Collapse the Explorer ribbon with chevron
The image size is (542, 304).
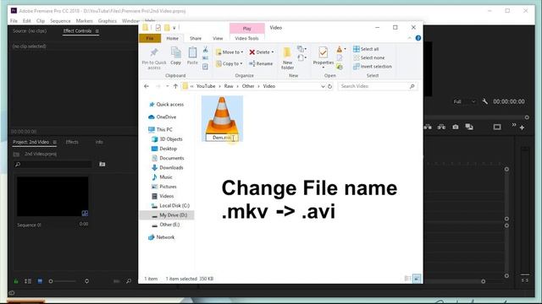click(409, 38)
